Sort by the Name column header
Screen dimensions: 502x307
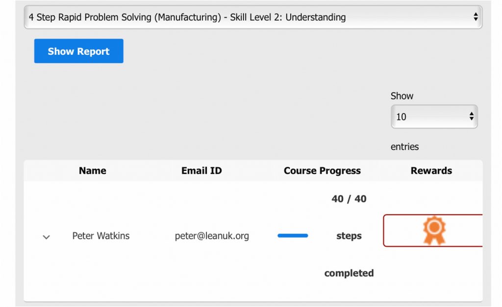(x=93, y=170)
